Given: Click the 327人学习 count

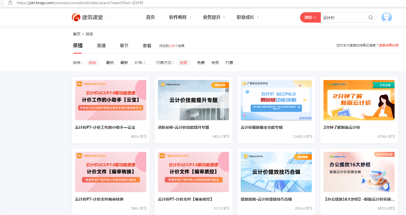Looking at the screenshot, I should [x=222, y=208].
